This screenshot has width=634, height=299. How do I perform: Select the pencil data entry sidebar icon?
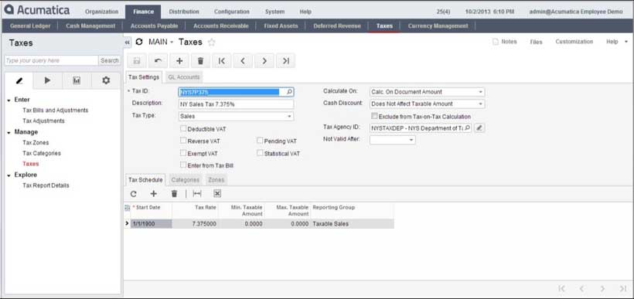click(19, 81)
